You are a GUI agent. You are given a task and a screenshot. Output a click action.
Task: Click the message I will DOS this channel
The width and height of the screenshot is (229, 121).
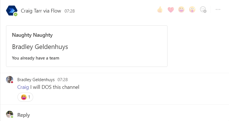click(x=55, y=87)
